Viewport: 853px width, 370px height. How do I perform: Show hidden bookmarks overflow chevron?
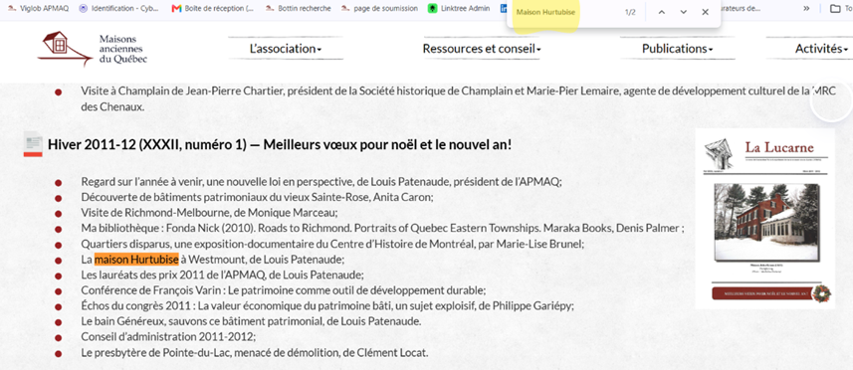(805, 8)
